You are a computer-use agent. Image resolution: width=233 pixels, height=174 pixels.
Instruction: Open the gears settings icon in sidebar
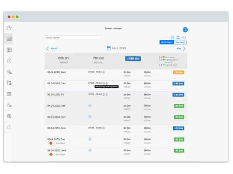9,72
